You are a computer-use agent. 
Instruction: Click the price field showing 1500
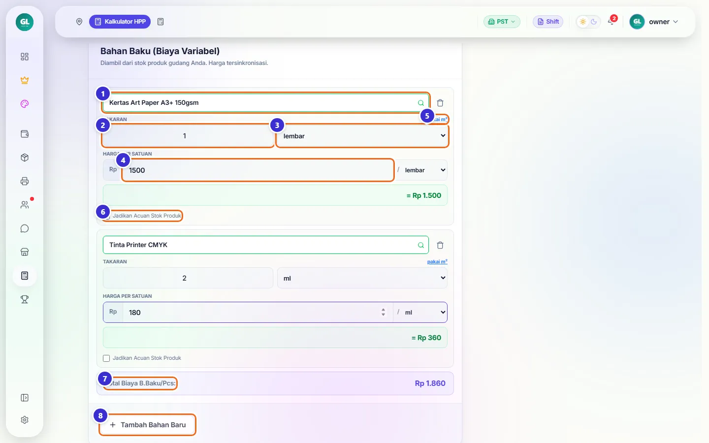pos(258,170)
